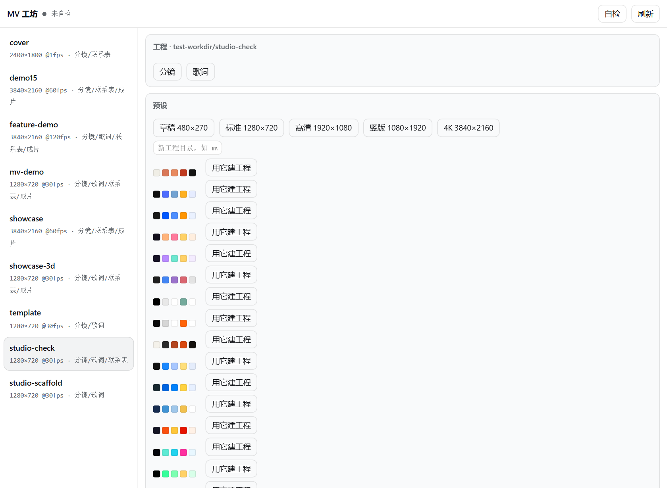Click the orange swatch in second palette
This screenshot has height=488, width=667.
click(183, 194)
